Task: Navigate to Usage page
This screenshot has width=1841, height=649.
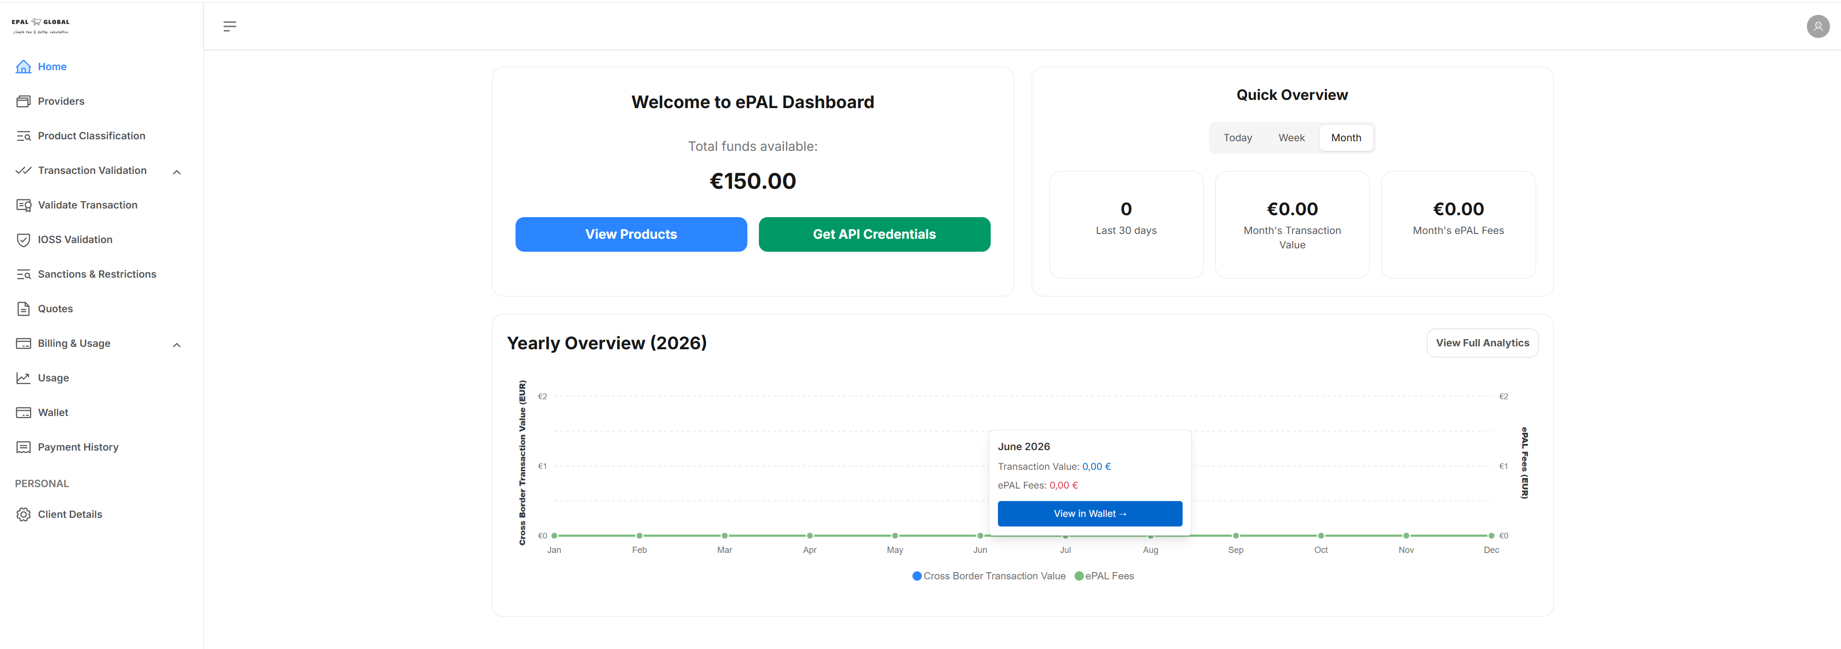Action: (x=53, y=379)
